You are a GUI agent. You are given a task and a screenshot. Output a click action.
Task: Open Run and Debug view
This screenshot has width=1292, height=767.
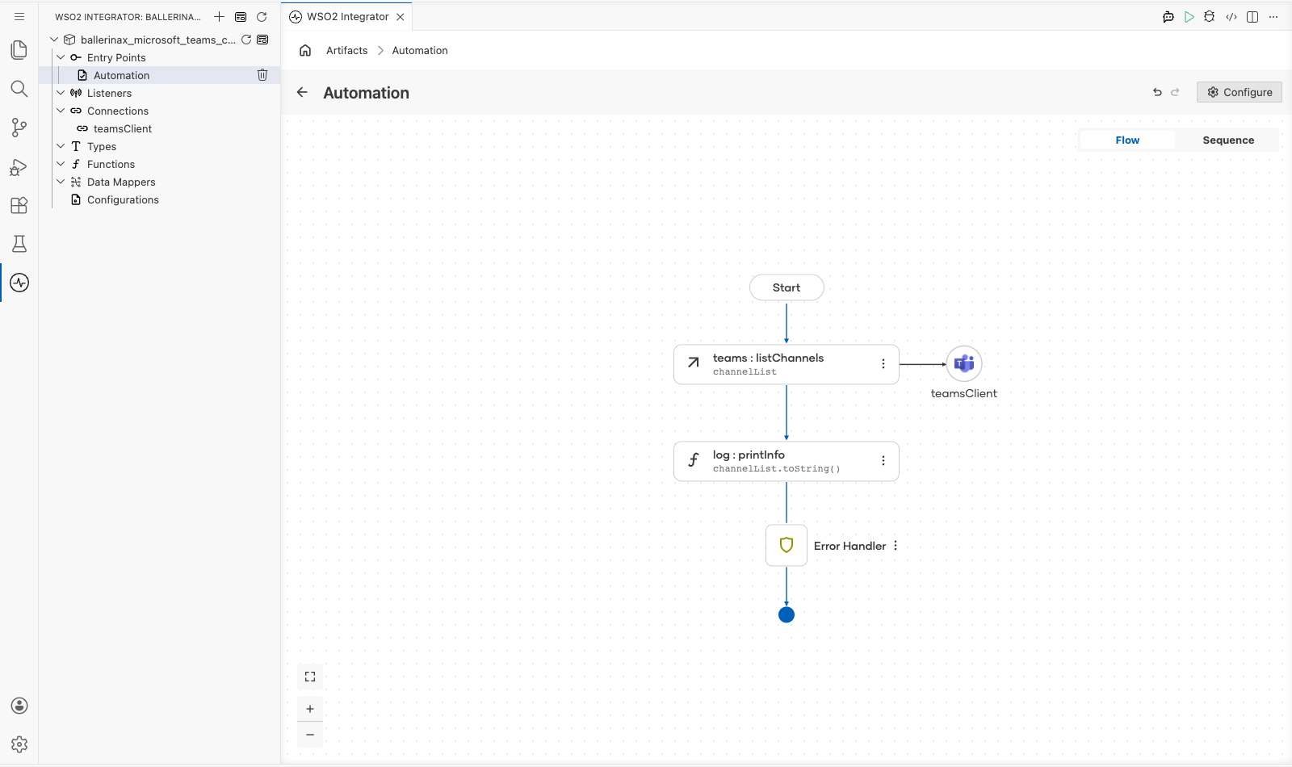(19, 166)
